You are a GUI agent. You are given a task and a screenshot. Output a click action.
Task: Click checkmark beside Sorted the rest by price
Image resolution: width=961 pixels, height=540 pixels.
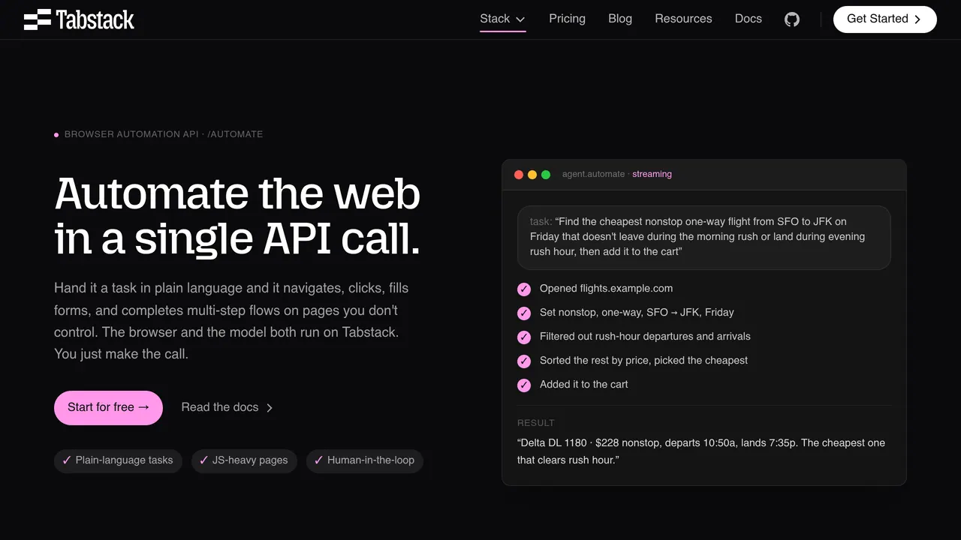tap(524, 361)
